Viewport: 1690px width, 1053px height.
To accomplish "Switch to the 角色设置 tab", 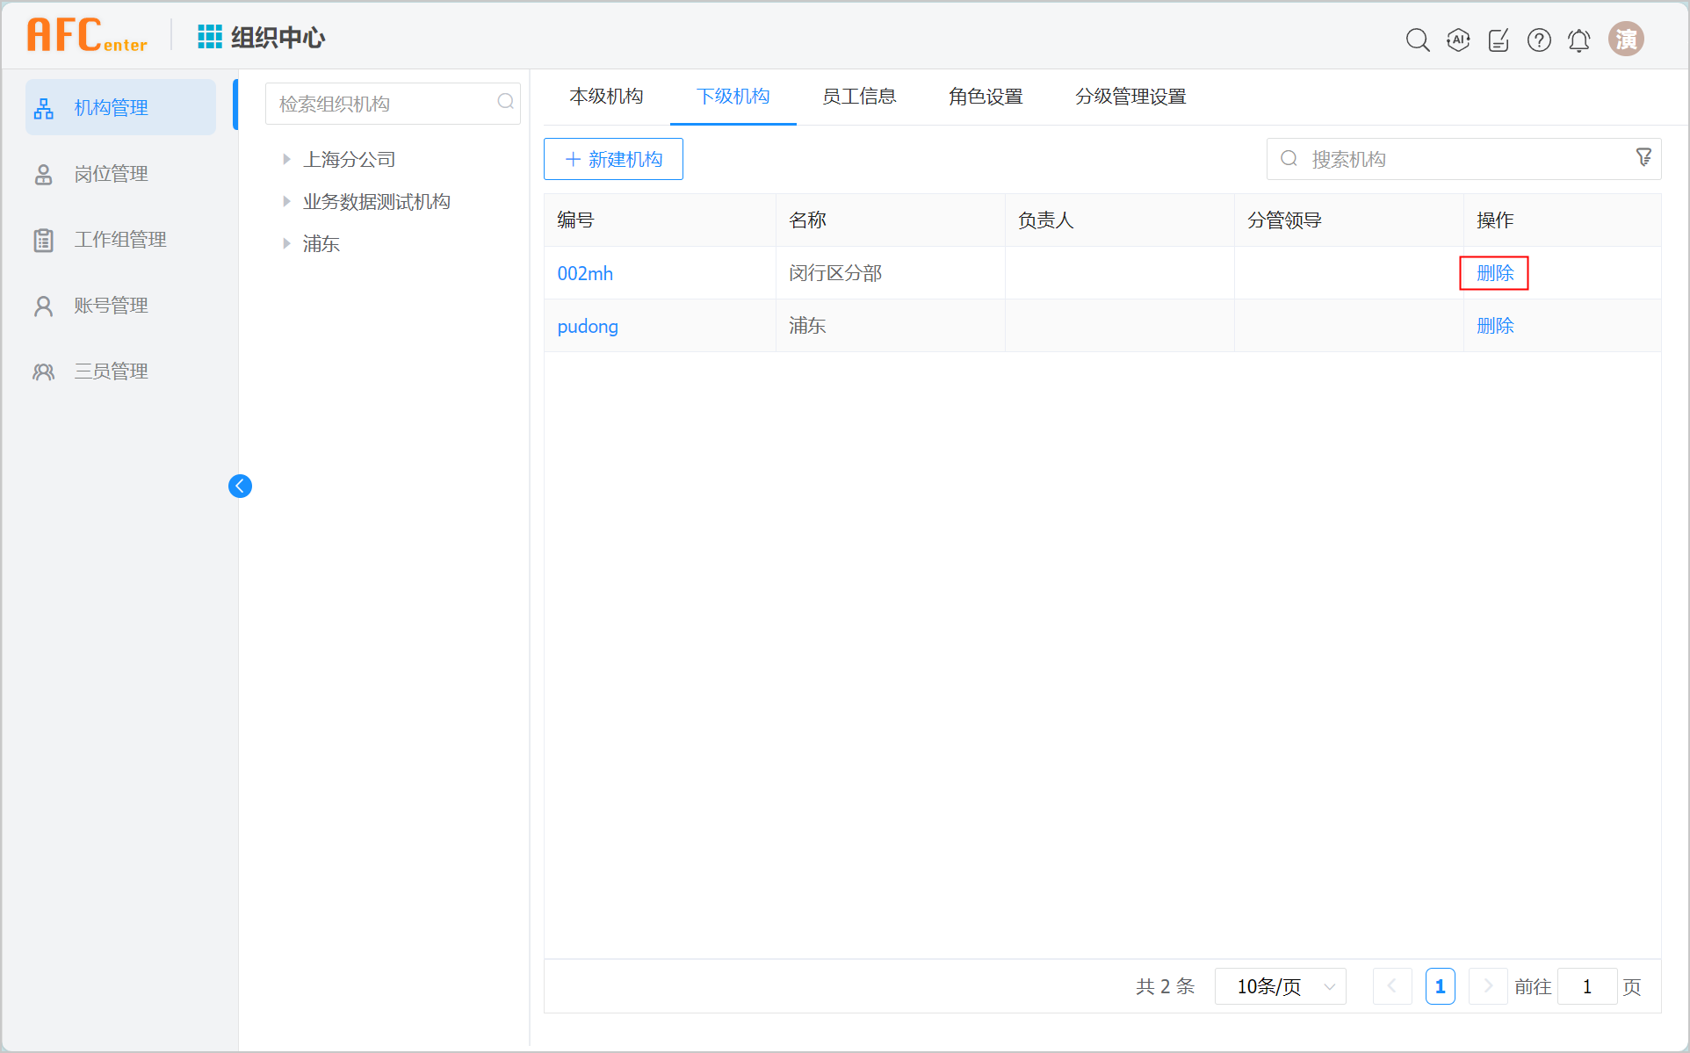I will (986, 97).
